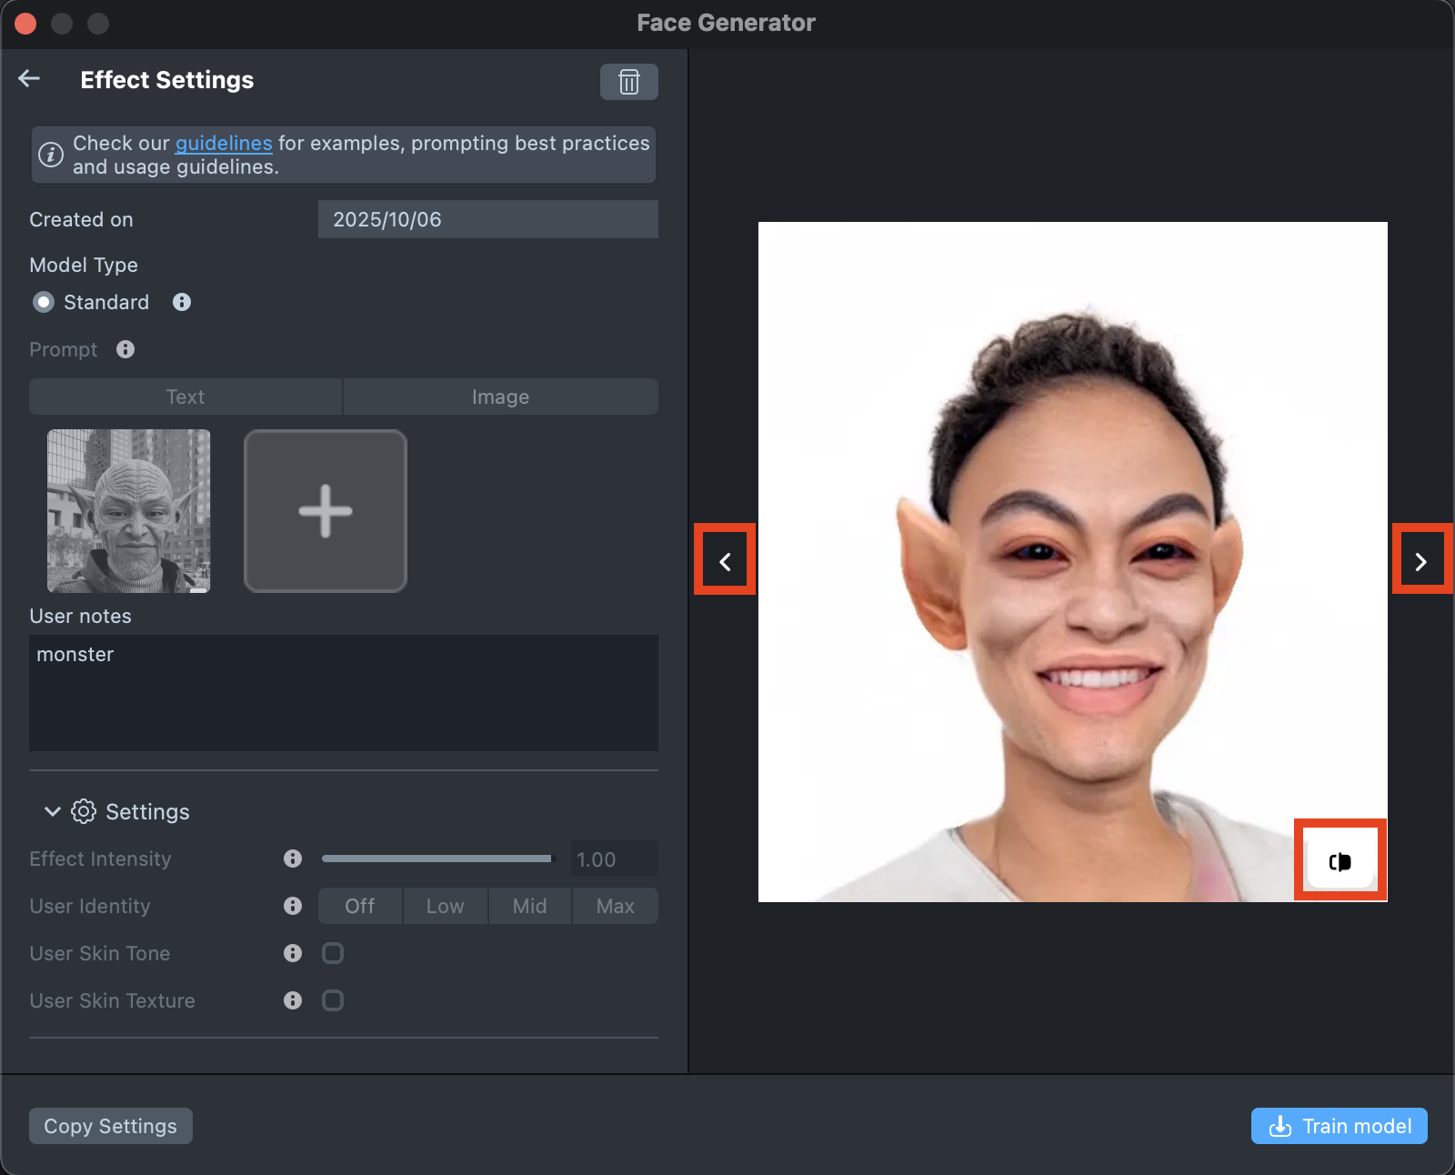
Task: Add a new prompt image with plus
Action: (x=325, y=511)
